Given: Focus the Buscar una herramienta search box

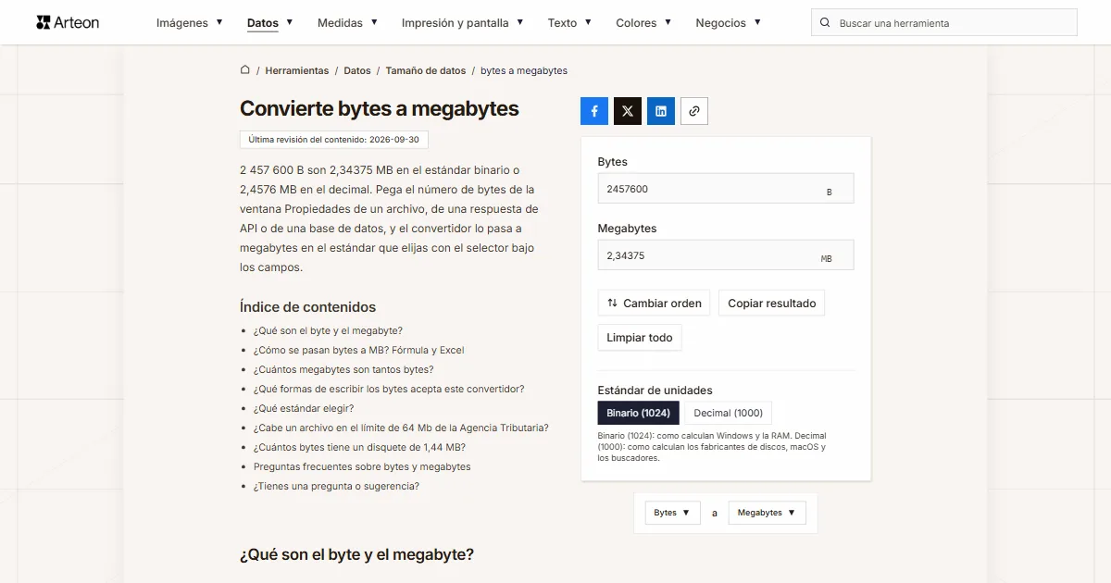Looking at the screenshot, I should (944, 23).
